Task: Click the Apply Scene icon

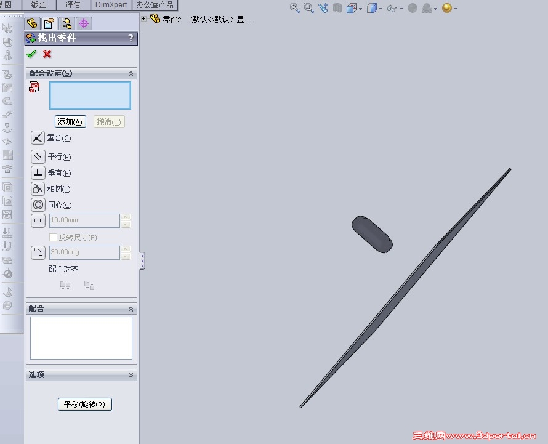Action: (x=426, y=8)
